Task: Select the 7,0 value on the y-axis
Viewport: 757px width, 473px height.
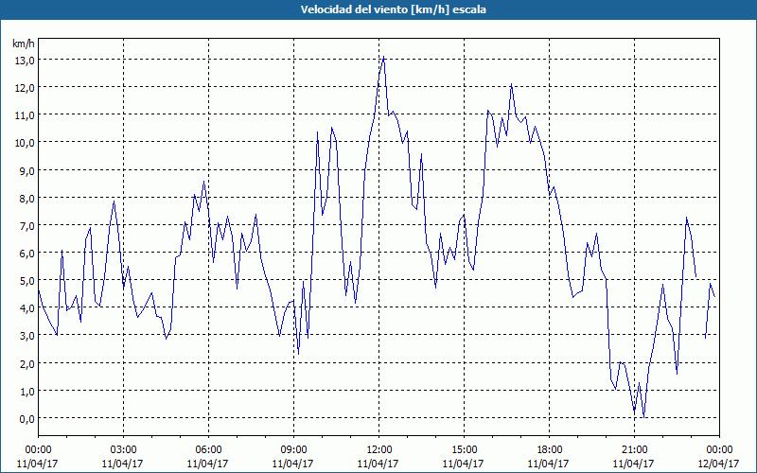Action: 28,226
